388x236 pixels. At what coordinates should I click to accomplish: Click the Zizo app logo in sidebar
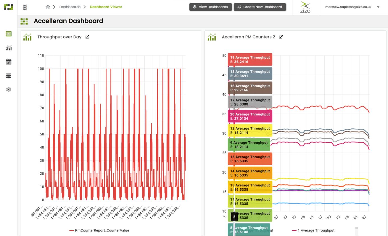(8, 7)
